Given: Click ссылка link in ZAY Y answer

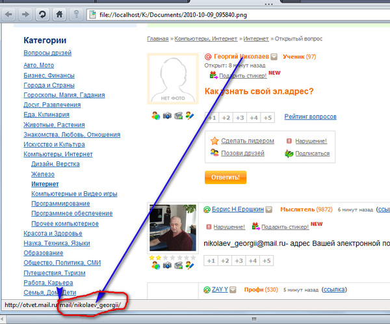Looking at the screenshot, I should pos(334,290).
